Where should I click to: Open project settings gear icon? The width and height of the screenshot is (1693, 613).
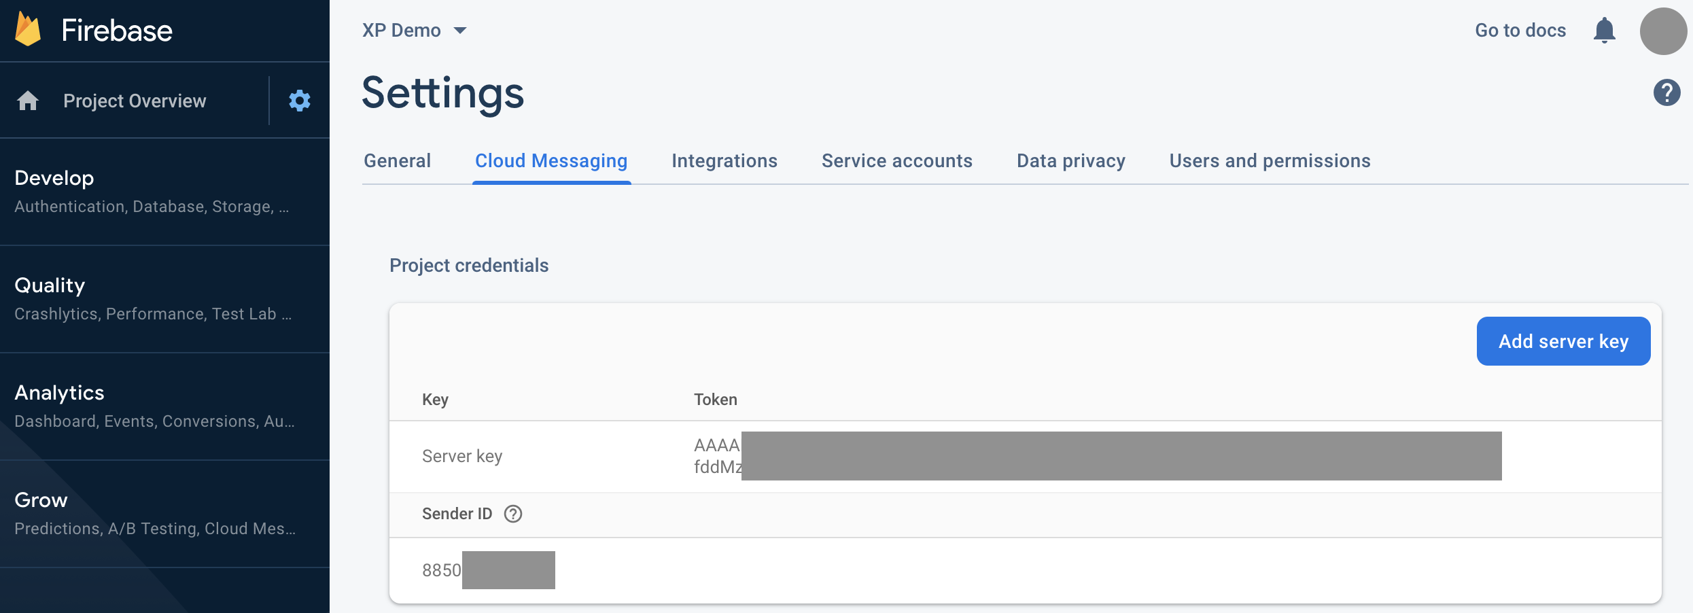300,101
